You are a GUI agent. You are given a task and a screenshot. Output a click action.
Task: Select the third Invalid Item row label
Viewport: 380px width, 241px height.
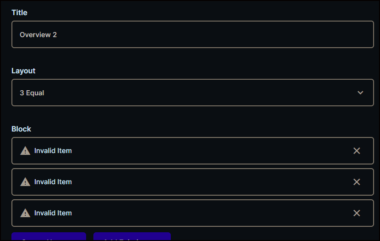coord(53,213)
